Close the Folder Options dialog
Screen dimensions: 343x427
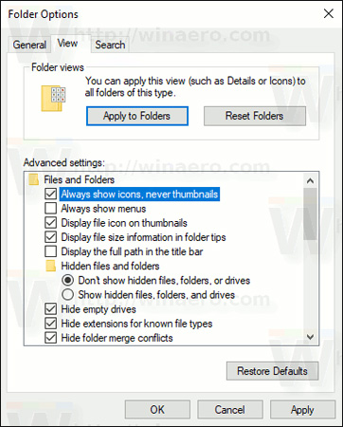[329, 13]
